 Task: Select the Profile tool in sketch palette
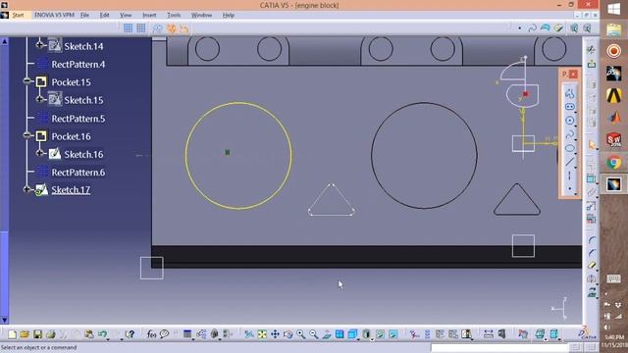point(569,94)
